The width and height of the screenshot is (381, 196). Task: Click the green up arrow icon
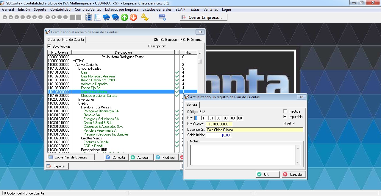pos(124,18)
